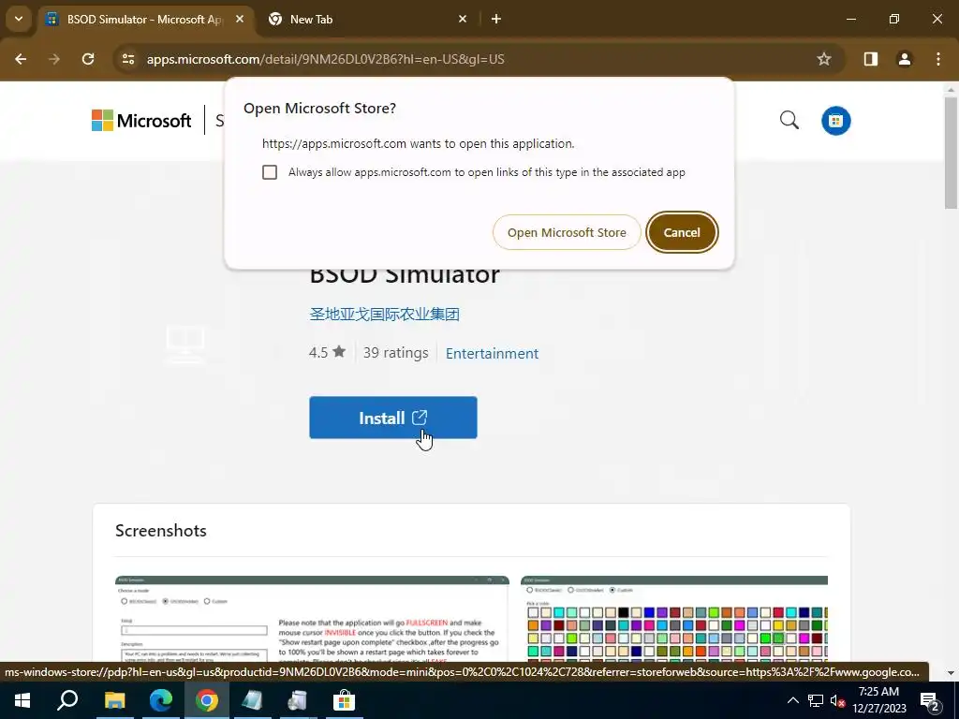Viewport: 959px width, 719px height.
Task: Check Always allow apps.microsoft.com checkbox
Action: tap(270, 172)
